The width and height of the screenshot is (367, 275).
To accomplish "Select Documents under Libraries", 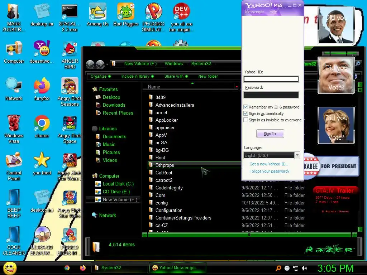I will click(114, 136).
